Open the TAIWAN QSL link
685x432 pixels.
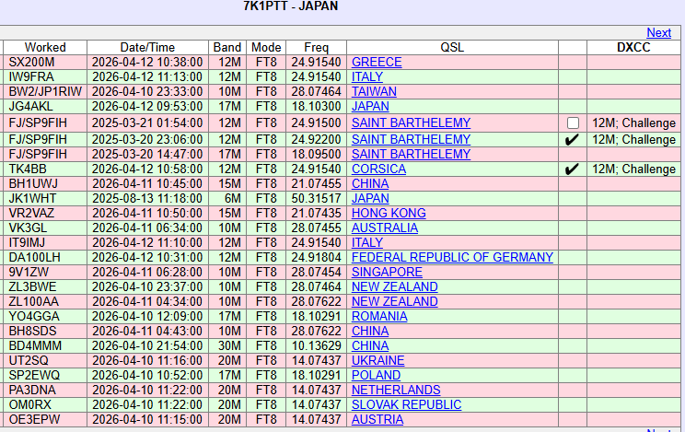(374, 92)
